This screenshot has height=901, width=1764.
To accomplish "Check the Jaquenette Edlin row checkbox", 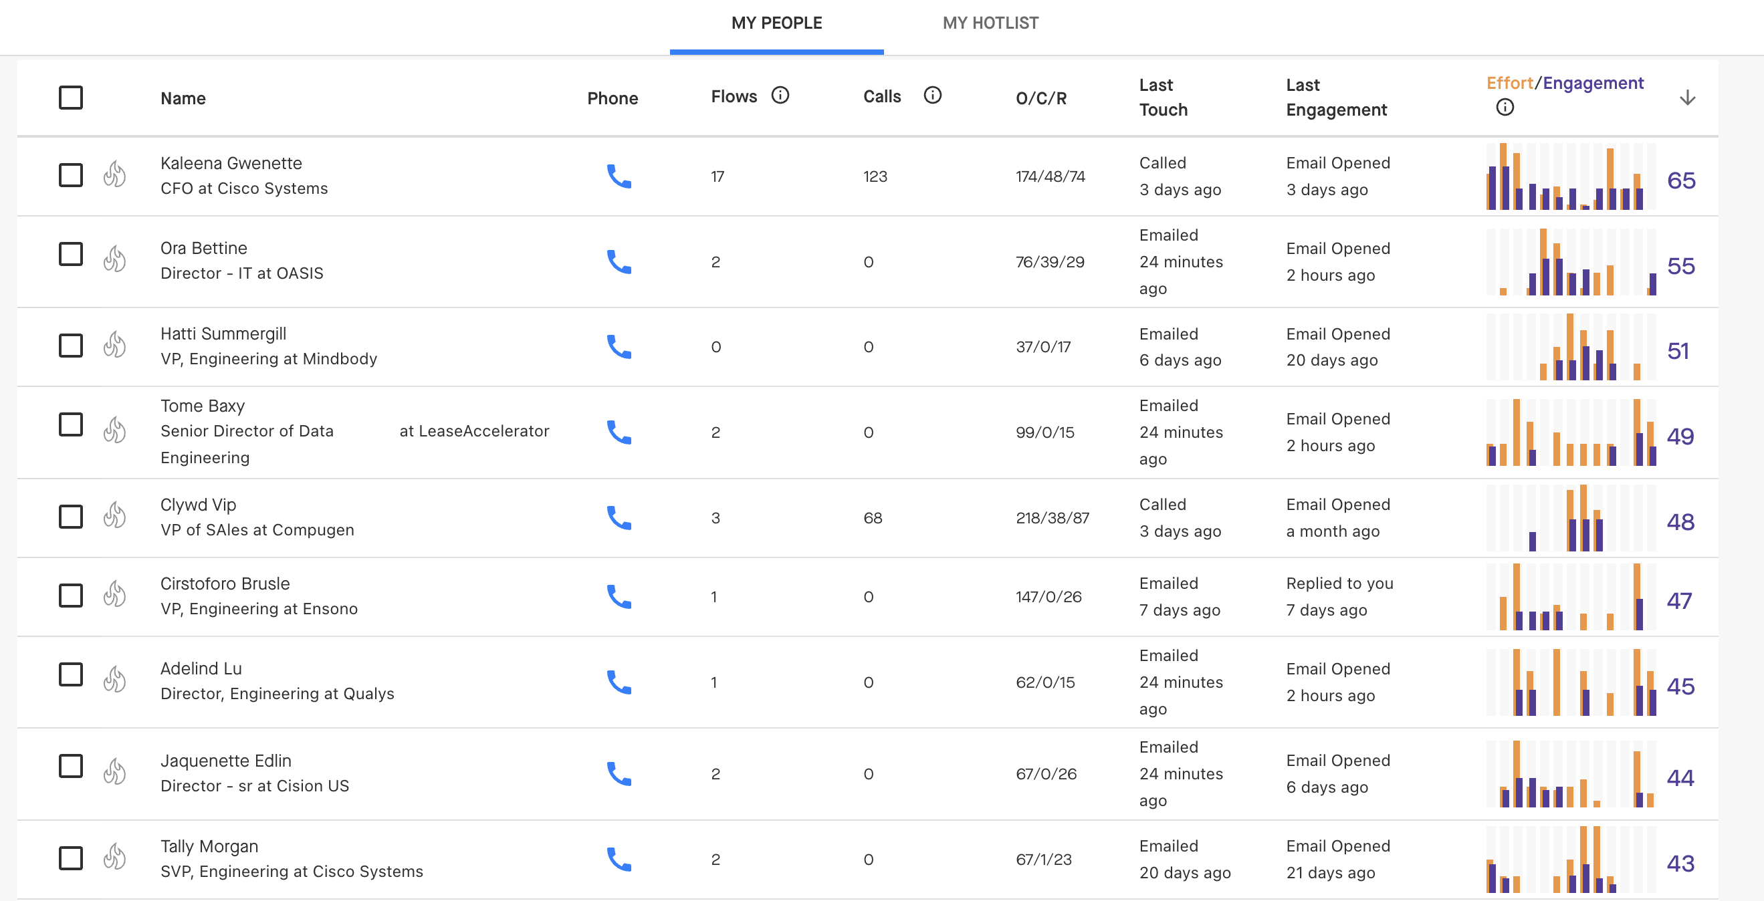I will point(70,766).
